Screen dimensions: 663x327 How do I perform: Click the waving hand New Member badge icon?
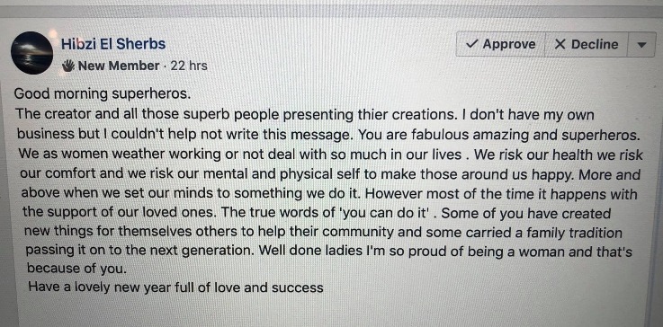coord(68,66)
